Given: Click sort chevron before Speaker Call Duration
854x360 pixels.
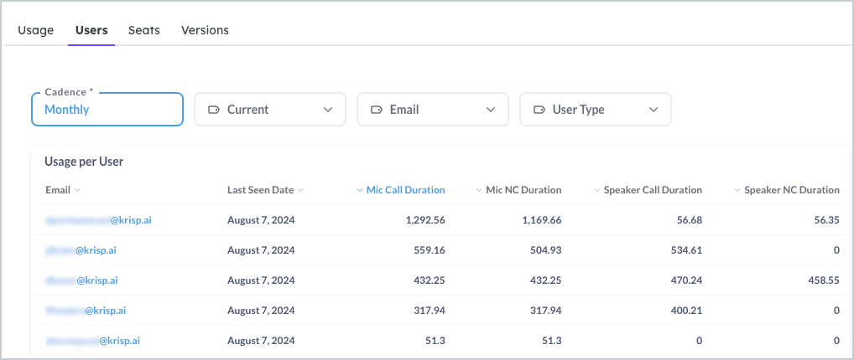Looking at the screenshot, I should click(597, 190).
